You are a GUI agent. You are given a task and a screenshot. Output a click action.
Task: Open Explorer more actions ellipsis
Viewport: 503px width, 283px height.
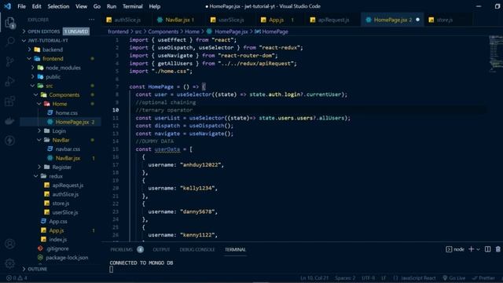coord(92,20)
